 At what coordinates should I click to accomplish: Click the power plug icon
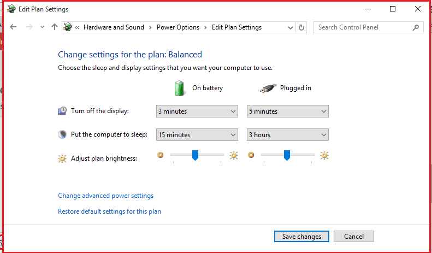[268, 89]
